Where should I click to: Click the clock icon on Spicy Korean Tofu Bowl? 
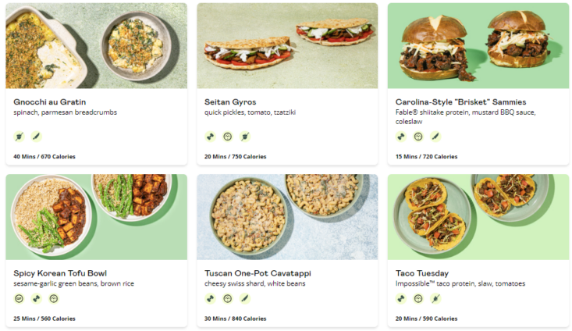click(54, 299)
